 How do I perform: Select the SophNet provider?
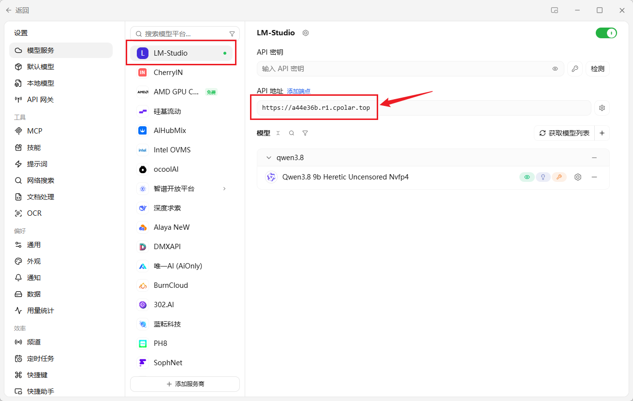click(x=181, y=363)
